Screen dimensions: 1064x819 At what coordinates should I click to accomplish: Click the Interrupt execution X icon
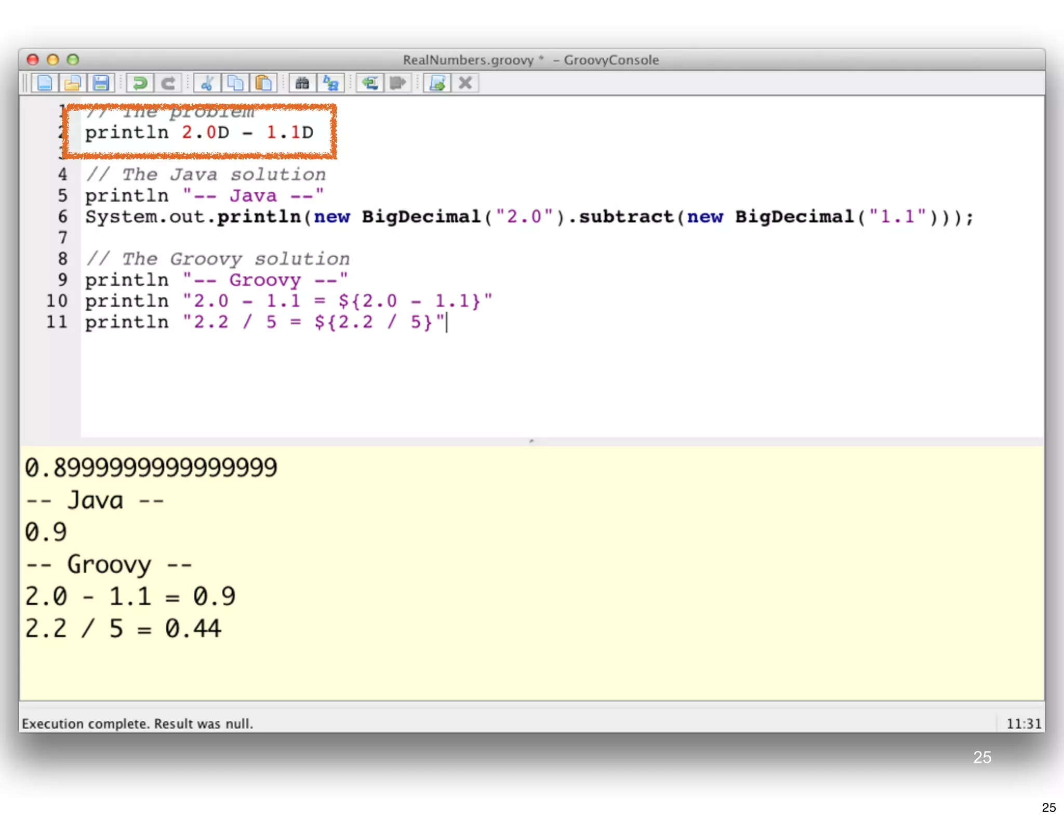click(465, 83)
